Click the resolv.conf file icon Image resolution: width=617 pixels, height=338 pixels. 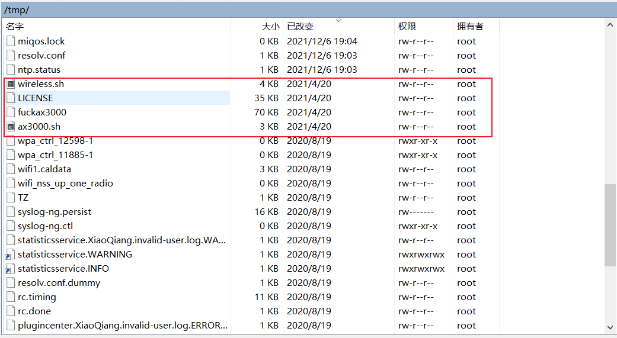(11, 56)
